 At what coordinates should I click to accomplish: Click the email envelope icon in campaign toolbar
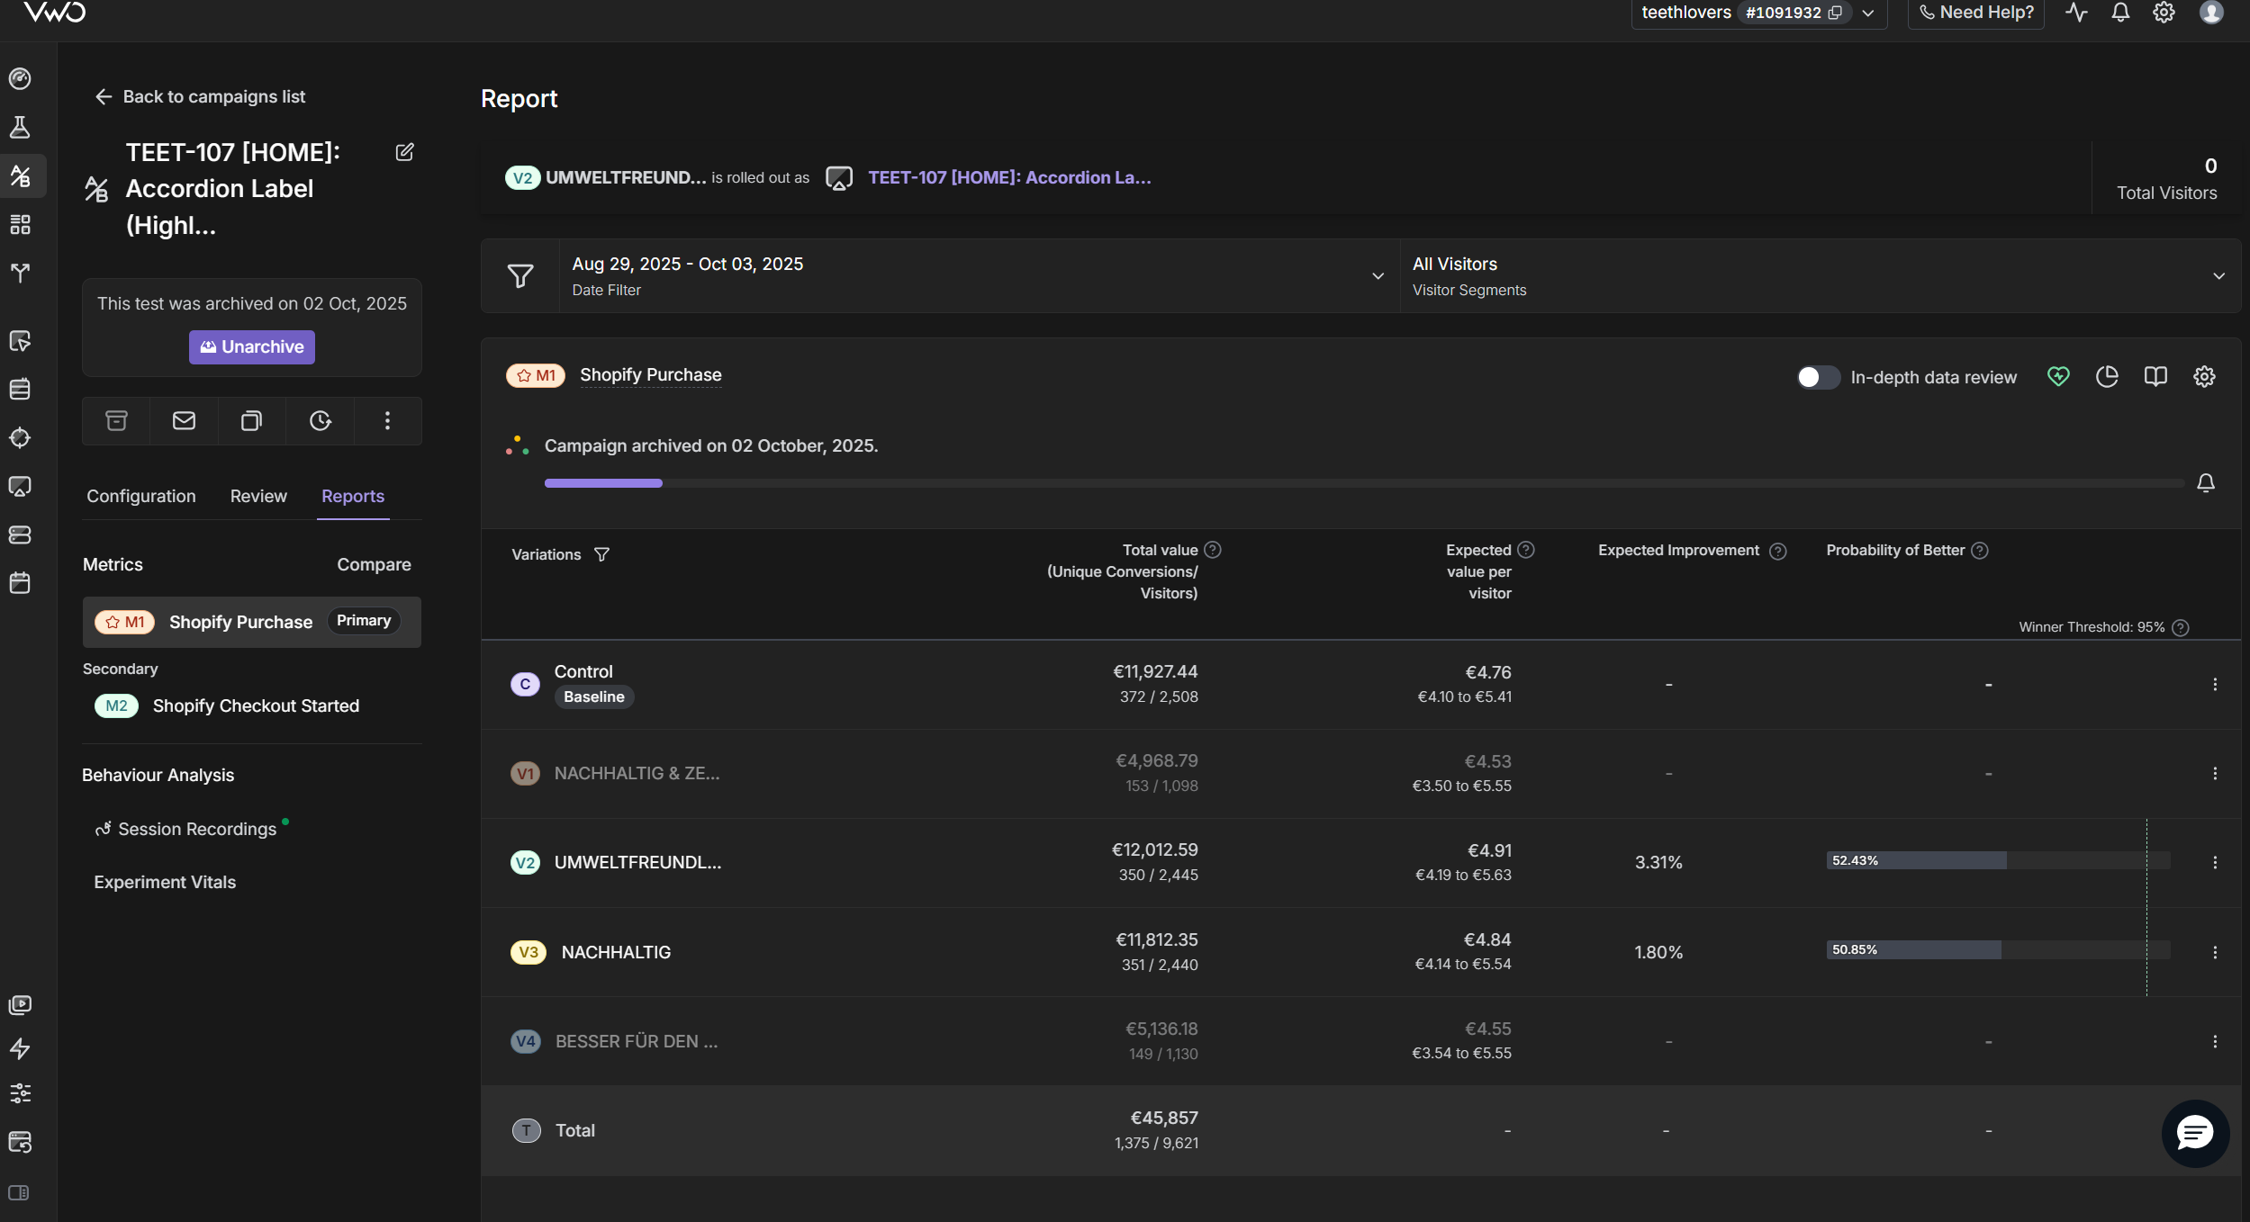click(184, 420)
